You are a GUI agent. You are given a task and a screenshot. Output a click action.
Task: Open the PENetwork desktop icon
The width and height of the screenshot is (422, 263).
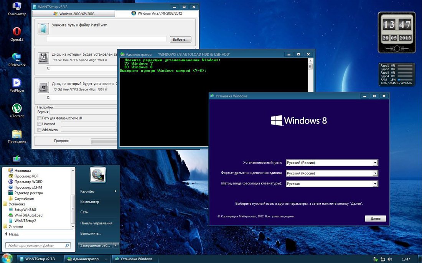coord(16,60)
